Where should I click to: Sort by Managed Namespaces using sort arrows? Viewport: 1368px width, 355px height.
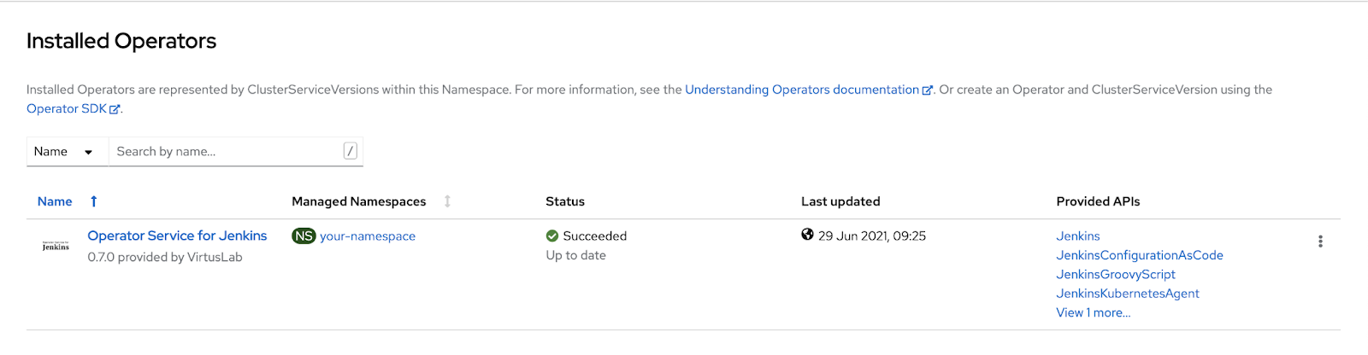coord(447,201)
